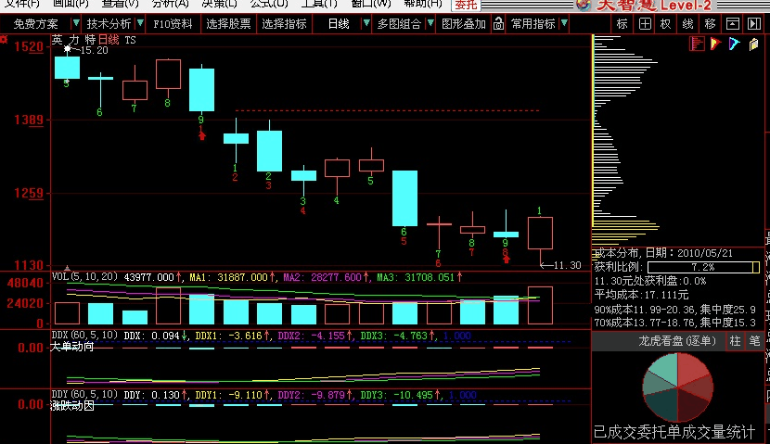Image resolution: width=770 pixels, height=444 pixels.
Task: Click the 权 adjustment icon
Action: [665, 23]
